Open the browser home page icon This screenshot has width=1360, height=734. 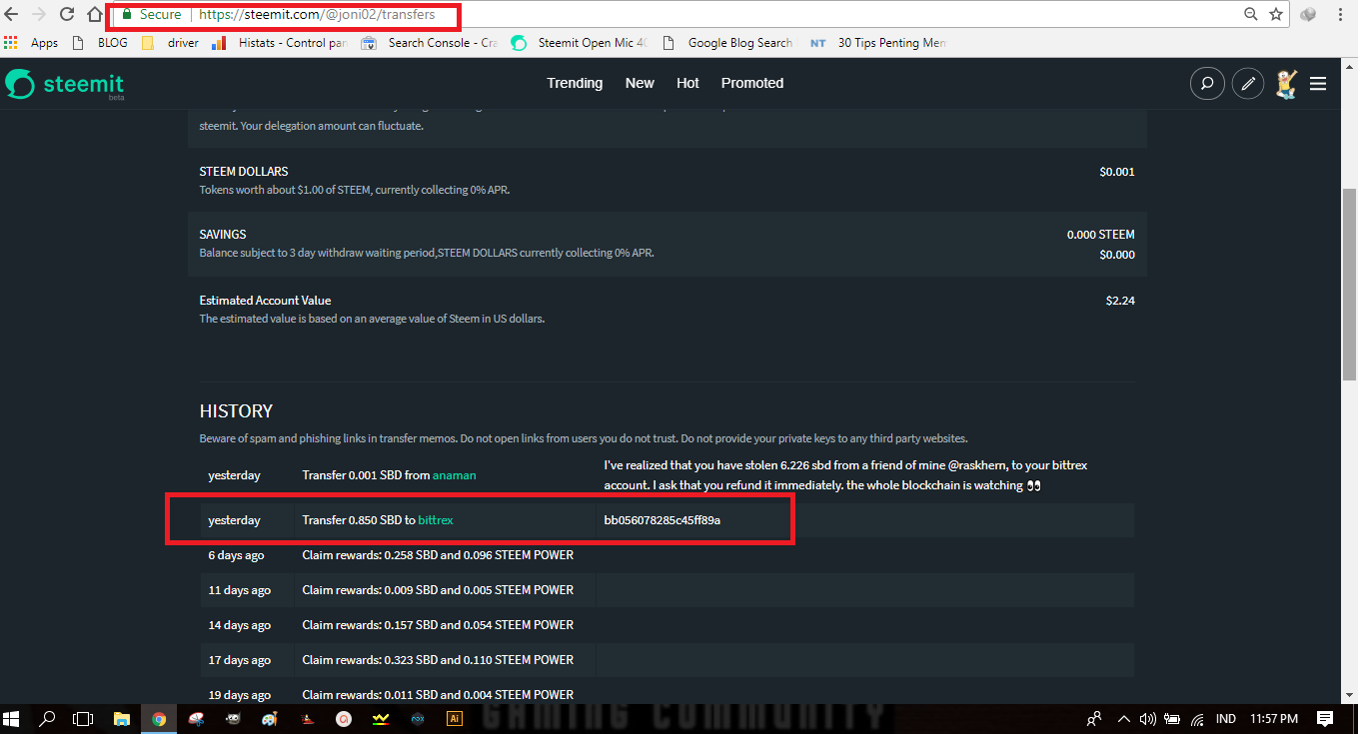click(95, 15)
